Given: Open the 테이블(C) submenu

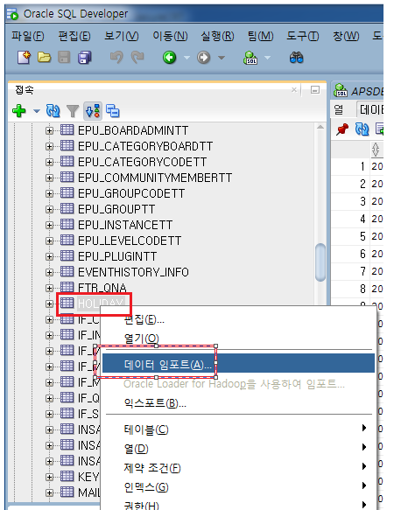Looking at the screenshot, I should (x=238, y=430).
